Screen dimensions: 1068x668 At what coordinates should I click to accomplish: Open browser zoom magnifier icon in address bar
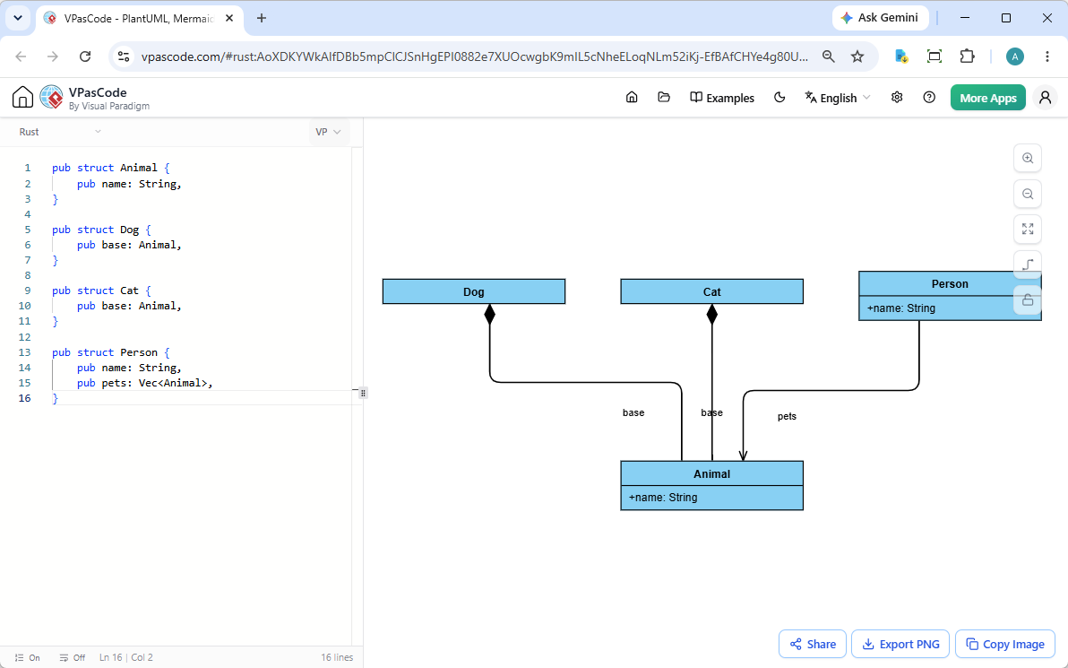point(828,56)
